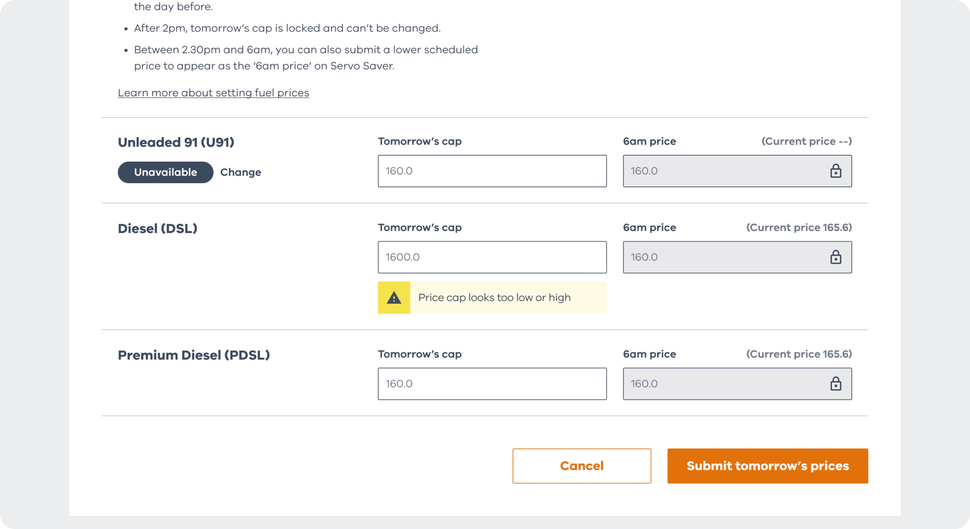Viewport: 970px width, 529px height.
Task: Toggle the Unavailable status pill for U91
Action: (165, 173)
